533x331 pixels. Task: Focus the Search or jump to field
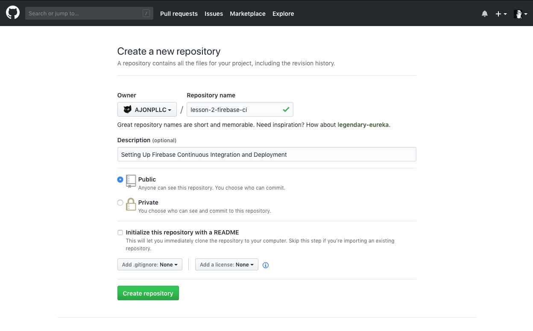(89, 13)
